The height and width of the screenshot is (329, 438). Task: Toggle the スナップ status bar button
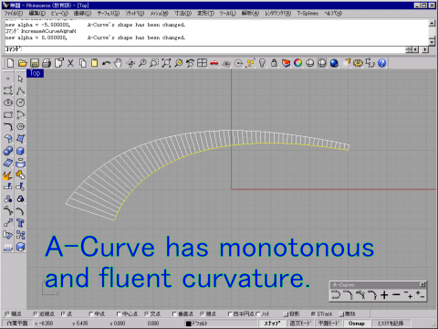[272, 324]
